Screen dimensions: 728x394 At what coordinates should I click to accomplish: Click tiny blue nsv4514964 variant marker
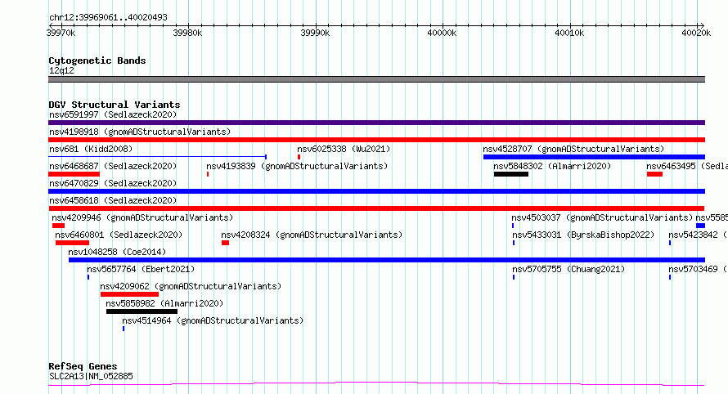tap(124, 329)
